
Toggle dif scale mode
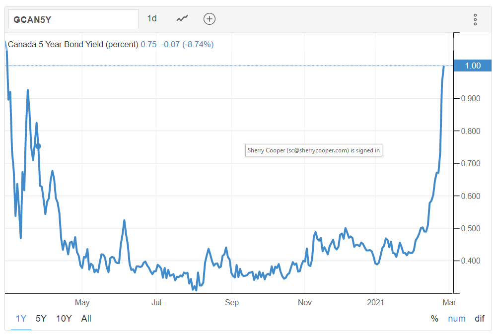(480, 319)
